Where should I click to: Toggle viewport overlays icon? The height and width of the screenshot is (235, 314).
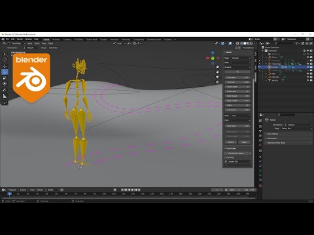pyautogui.click(x=230, y=44)
